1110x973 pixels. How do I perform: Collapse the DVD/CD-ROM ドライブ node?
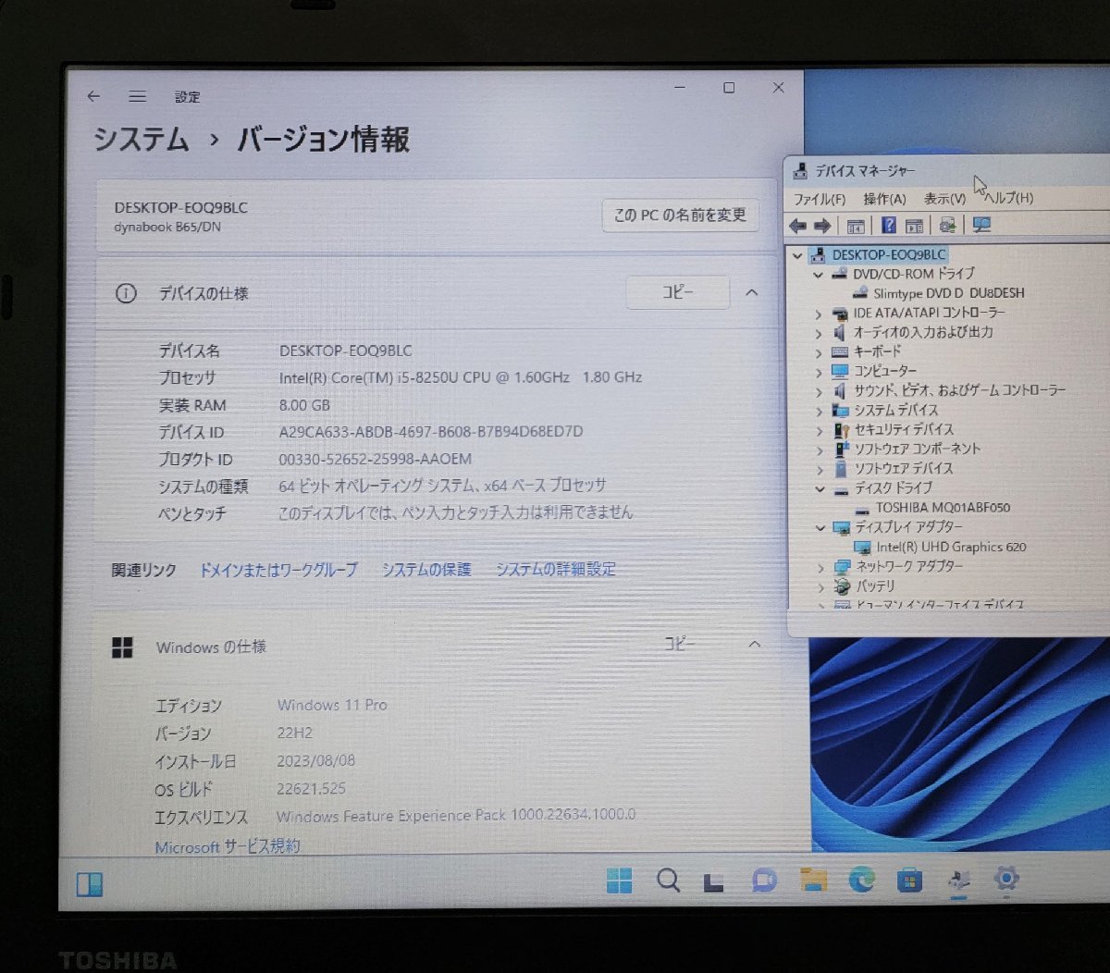point(819,275)
